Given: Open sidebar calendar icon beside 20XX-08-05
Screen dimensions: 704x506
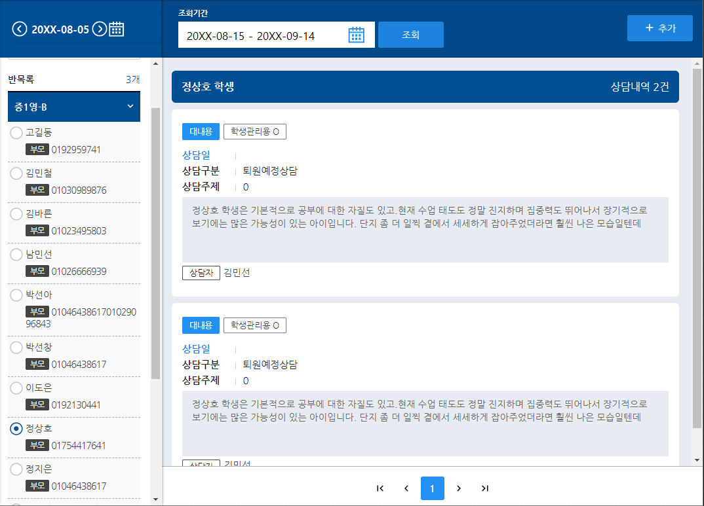Looking at the screenshot, I should [x=117, y=29].
